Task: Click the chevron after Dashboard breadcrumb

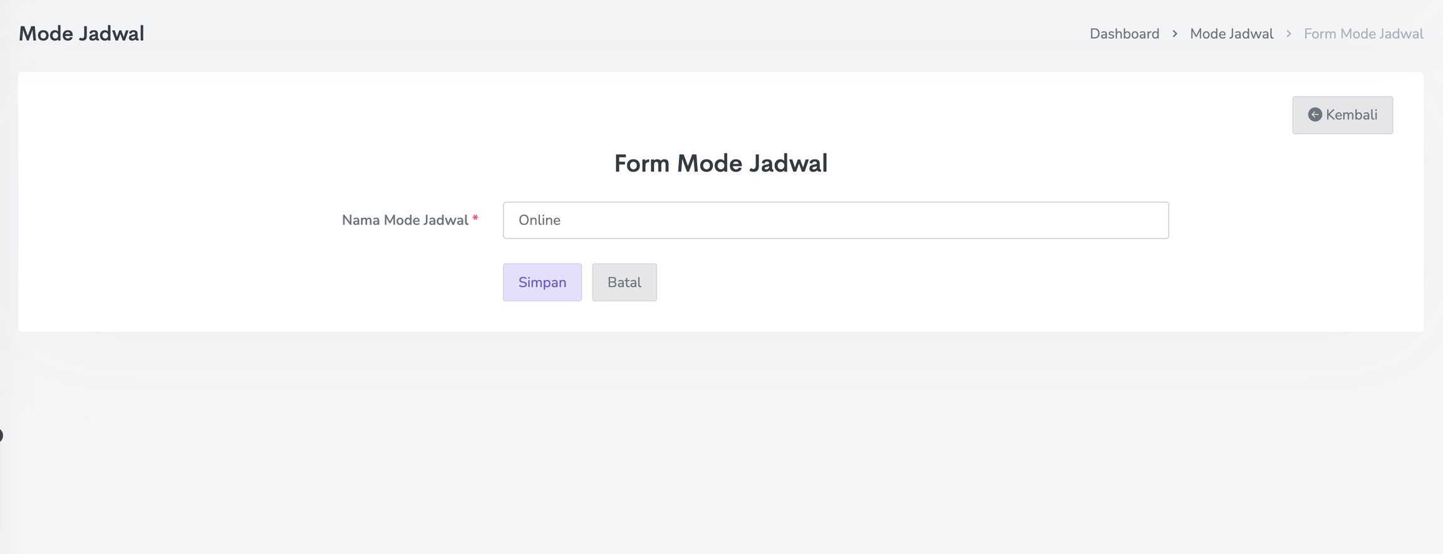Action: click(1175, 34)
